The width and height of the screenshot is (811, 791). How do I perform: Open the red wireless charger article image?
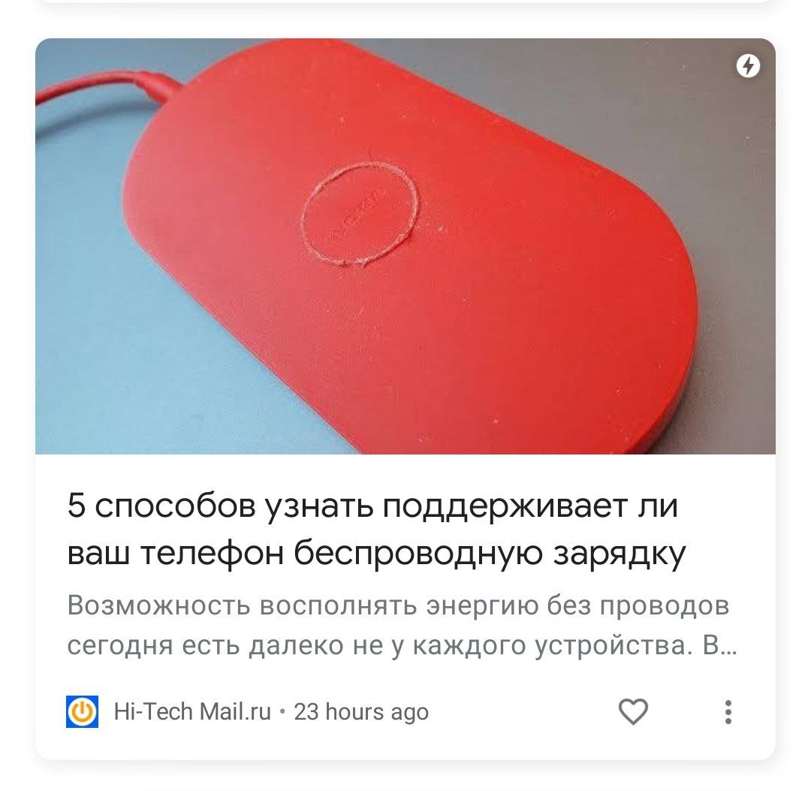(405, 246)
